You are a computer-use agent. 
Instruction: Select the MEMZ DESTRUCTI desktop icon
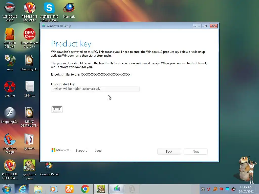pyautogui.click(x=29, y=117)
